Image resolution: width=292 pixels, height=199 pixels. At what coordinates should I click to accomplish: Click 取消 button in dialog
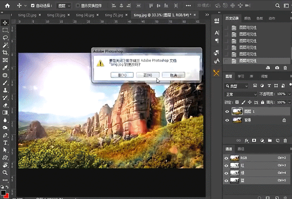pos(173,75)
